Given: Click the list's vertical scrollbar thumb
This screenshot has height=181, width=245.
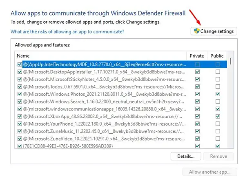Looking at the screenshot, I should pyautogui.click(x=231, y=61).
